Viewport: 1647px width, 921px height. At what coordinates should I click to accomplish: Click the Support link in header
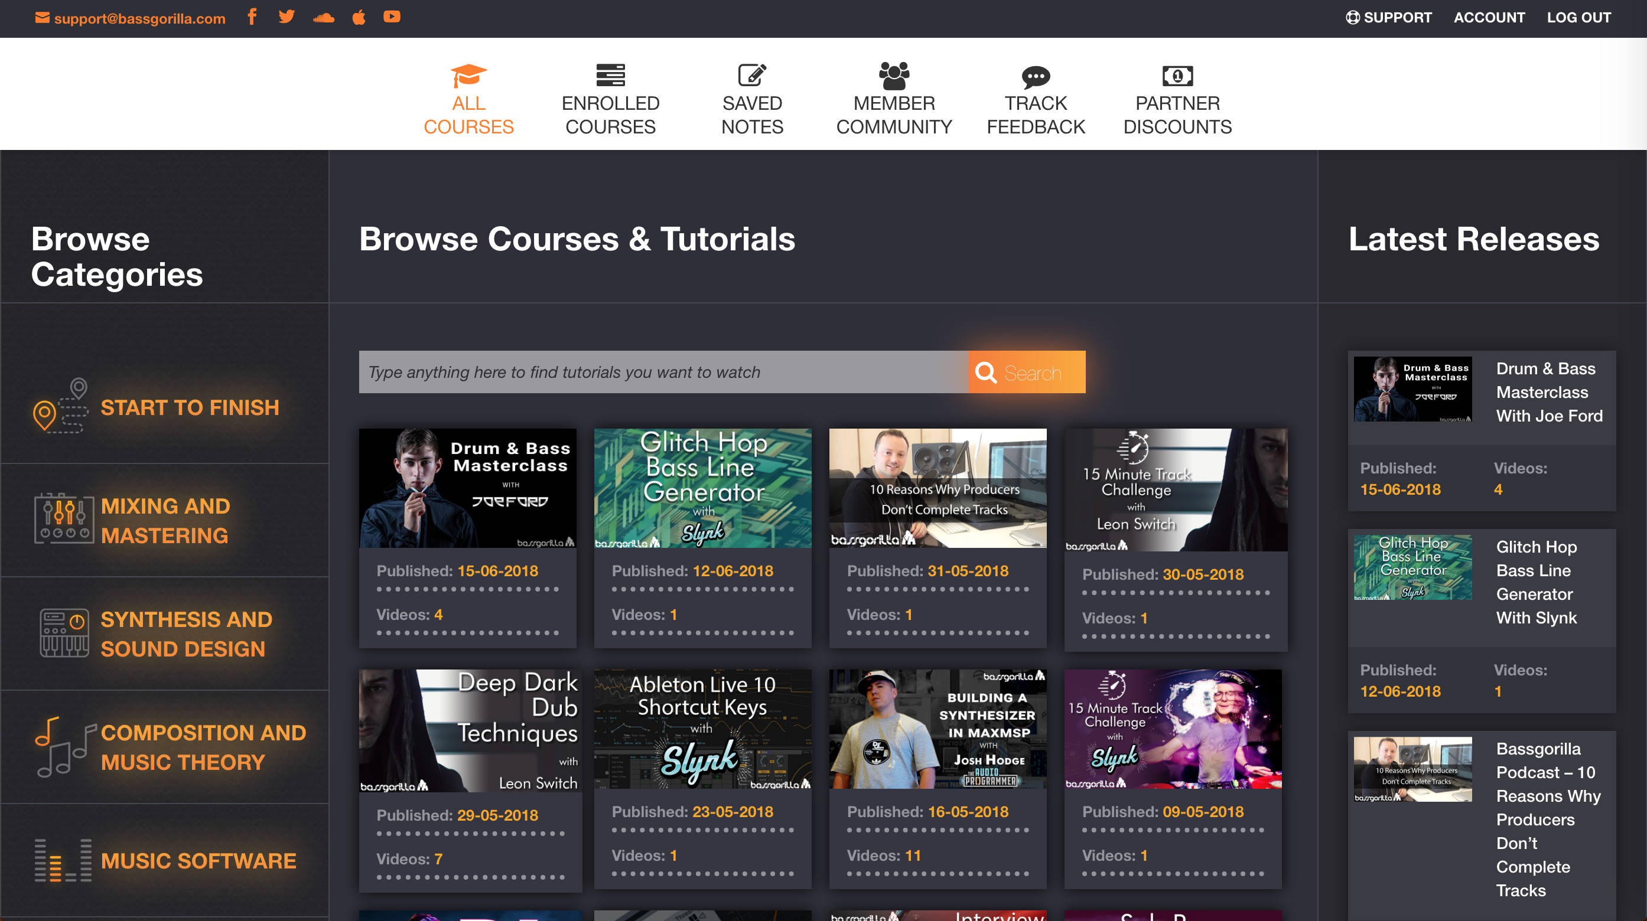click(x=1389, y=17)
